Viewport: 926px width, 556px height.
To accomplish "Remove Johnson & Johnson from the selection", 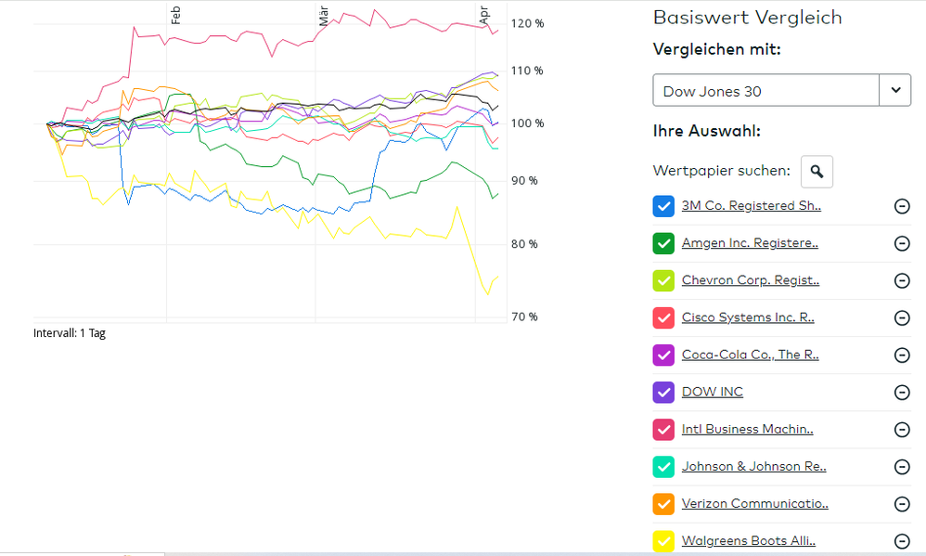I will [x=901, y=466].
